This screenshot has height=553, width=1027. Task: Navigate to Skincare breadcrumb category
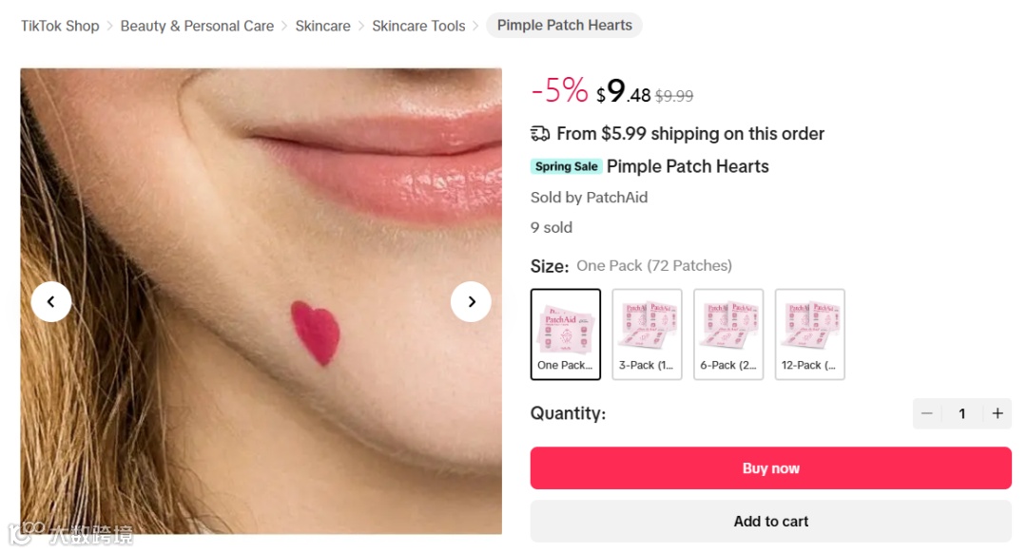322,26
